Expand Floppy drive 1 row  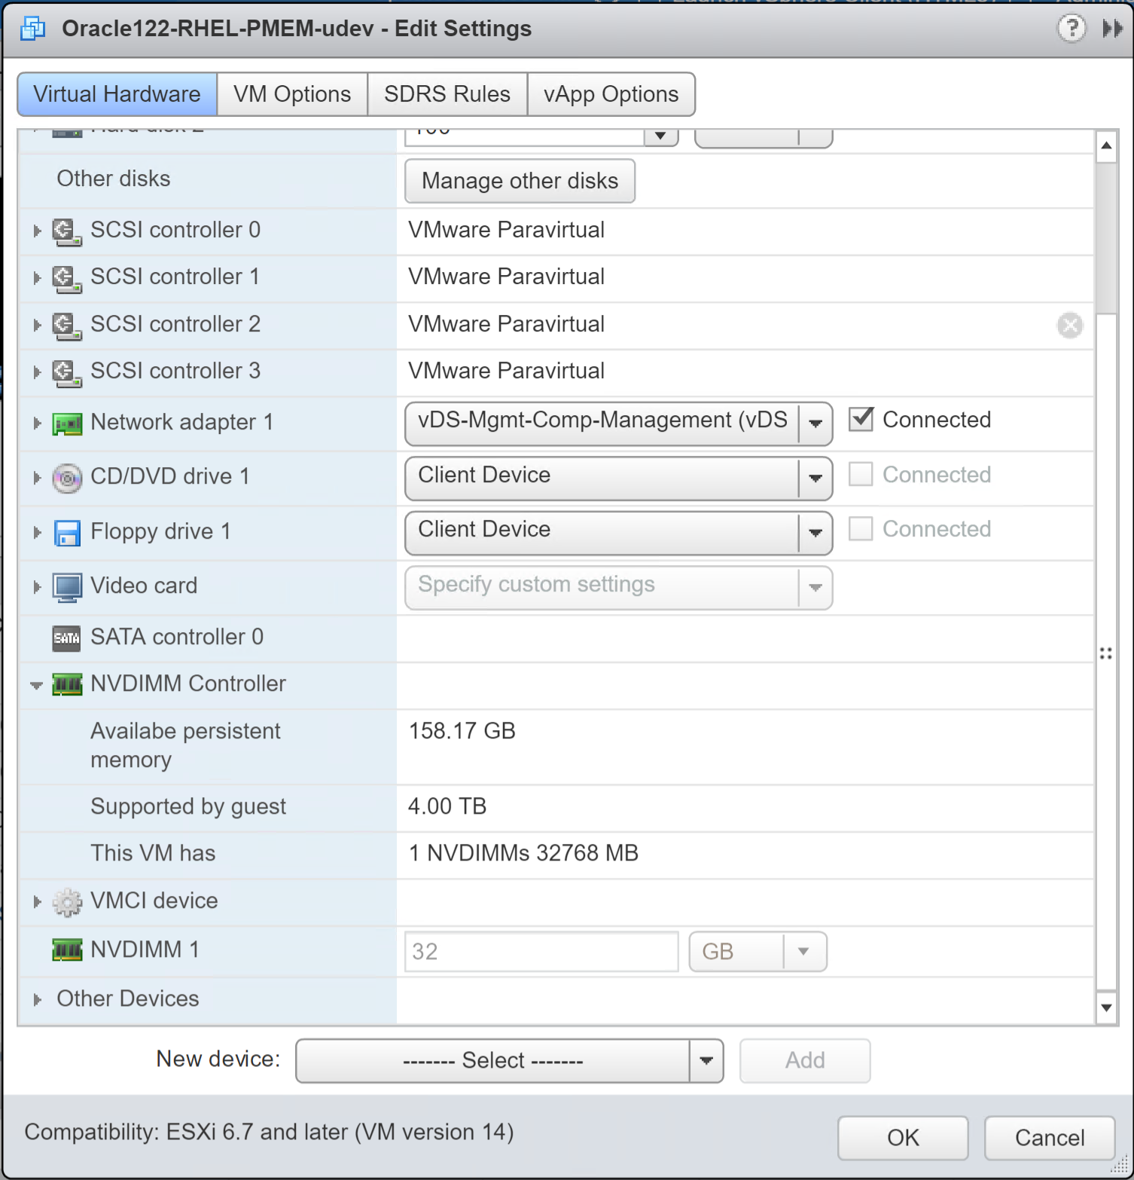(37, 532)
